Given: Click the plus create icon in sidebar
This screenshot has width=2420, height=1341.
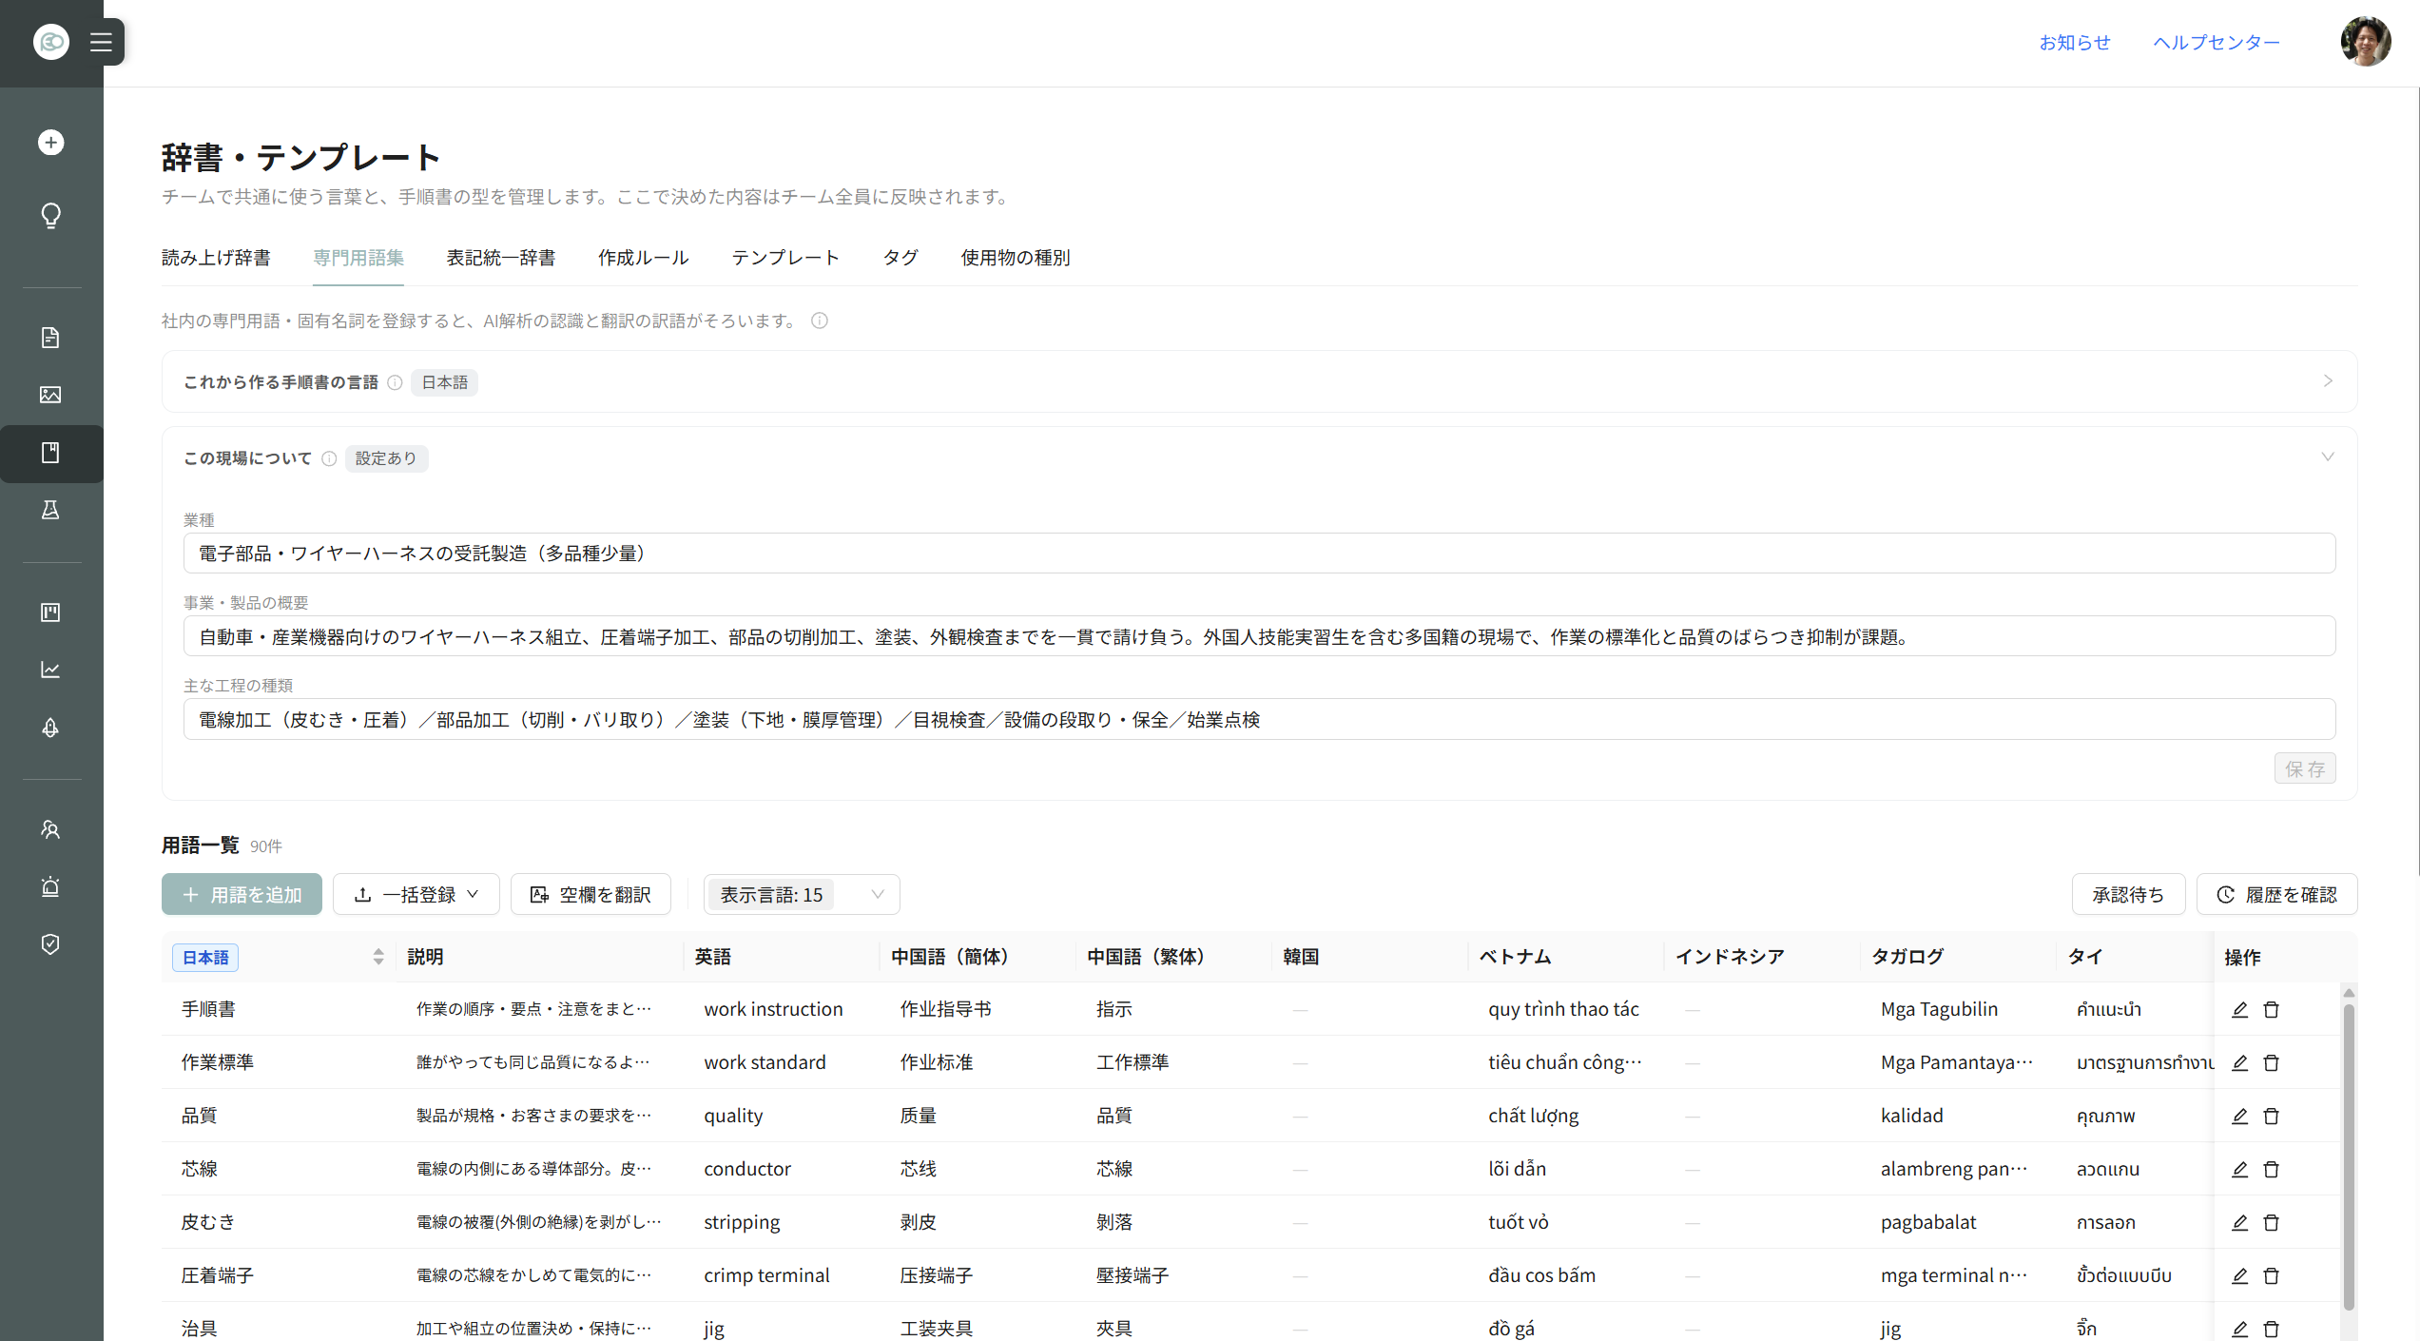Looking at the screenshot, I should 51,143.
